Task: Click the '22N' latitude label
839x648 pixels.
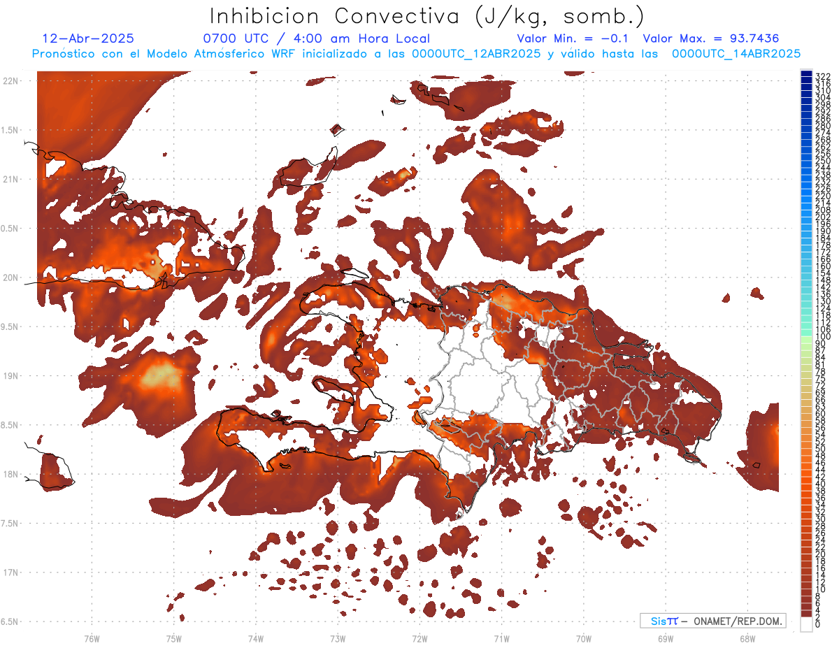Action: click(x=12, y=81)
